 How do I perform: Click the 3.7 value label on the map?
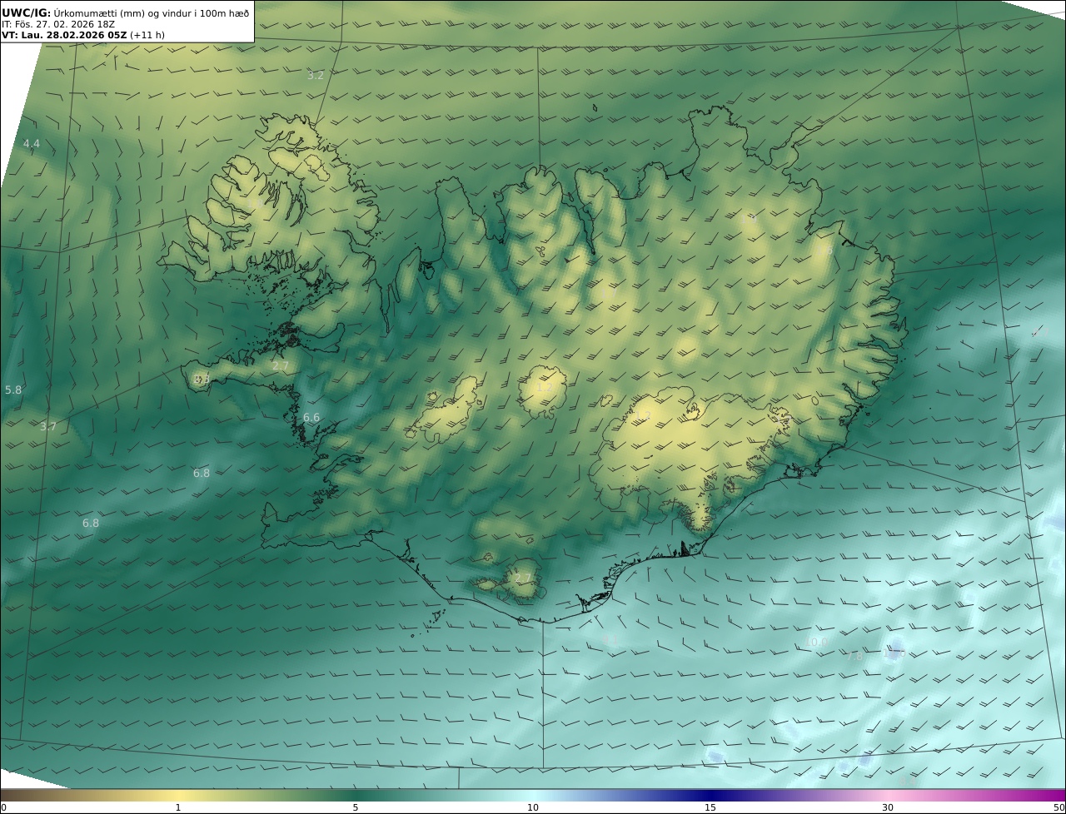(48, 427)
